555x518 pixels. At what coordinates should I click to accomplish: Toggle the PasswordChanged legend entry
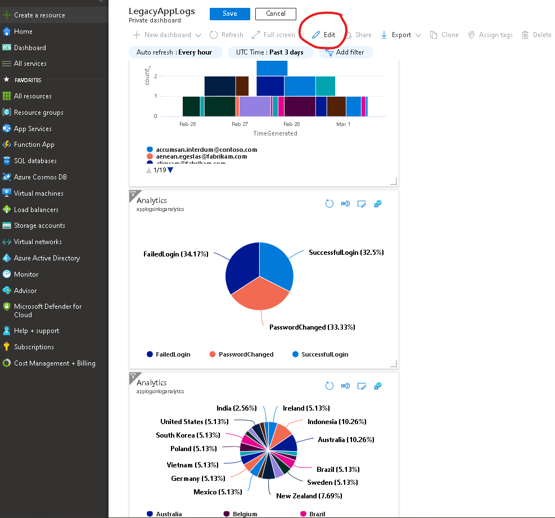coord(241,354)
